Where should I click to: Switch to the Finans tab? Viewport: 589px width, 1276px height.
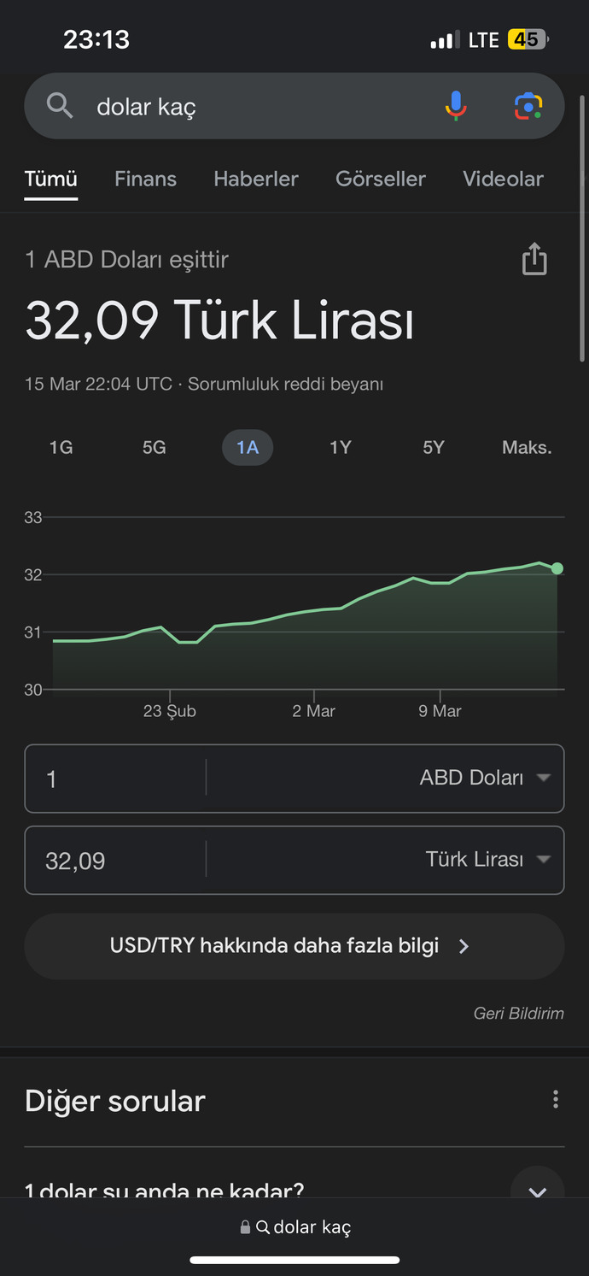coord(146,179)
